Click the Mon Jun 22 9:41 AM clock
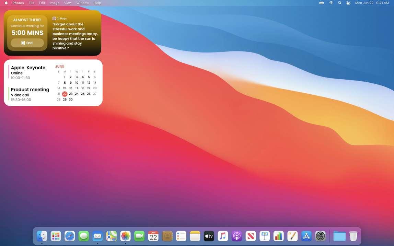 click(372, 3)
